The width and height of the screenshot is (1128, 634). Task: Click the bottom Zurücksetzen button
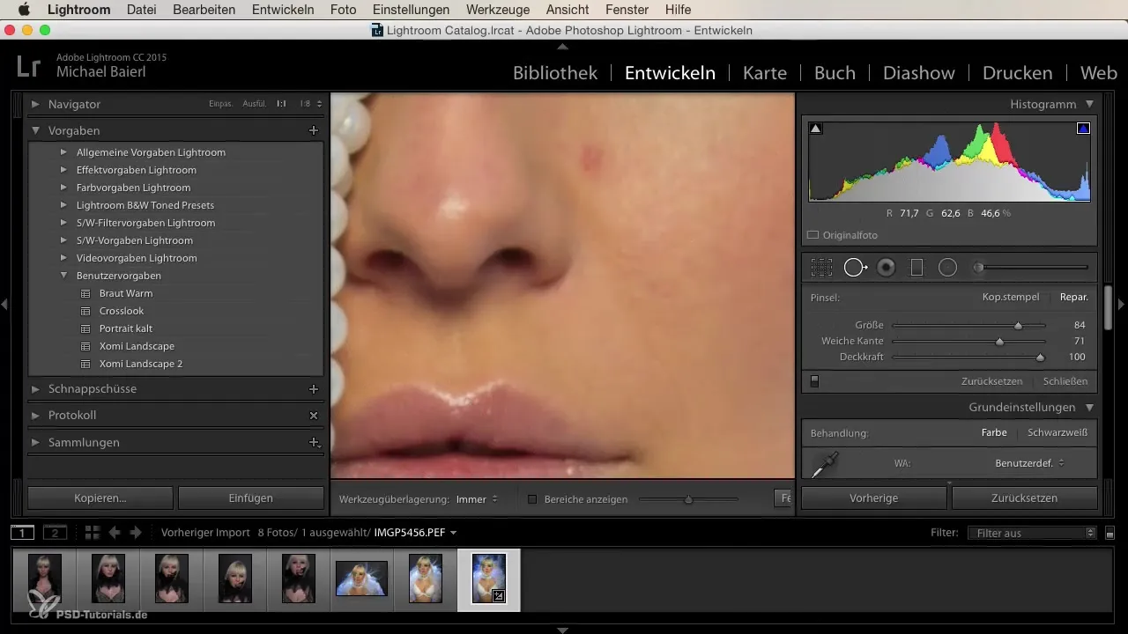coord(1025,498)
